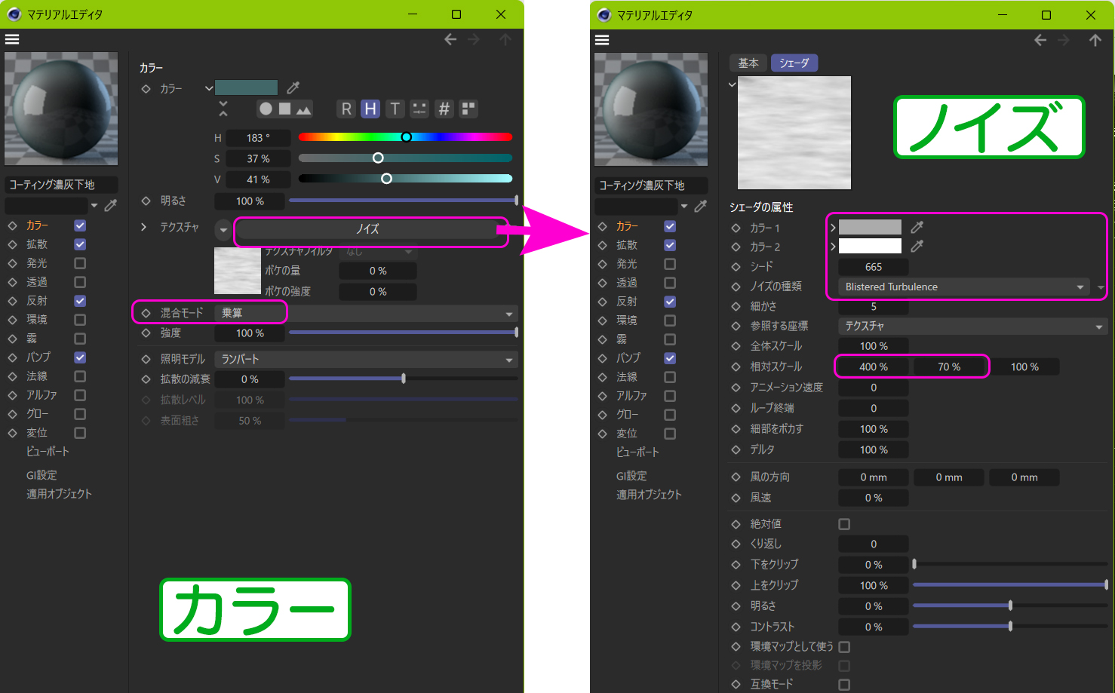Click the hue slider bar
1115x693 pixels.
pos(405,137)
